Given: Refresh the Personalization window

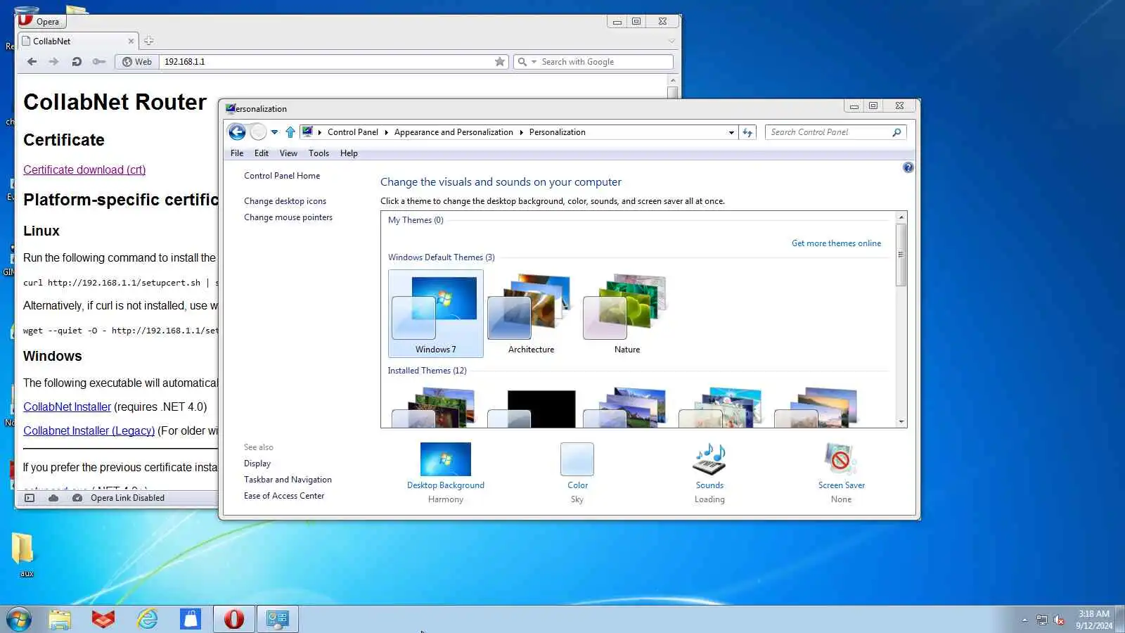Looking at the screenshot, I should click(x=747, y=132).
